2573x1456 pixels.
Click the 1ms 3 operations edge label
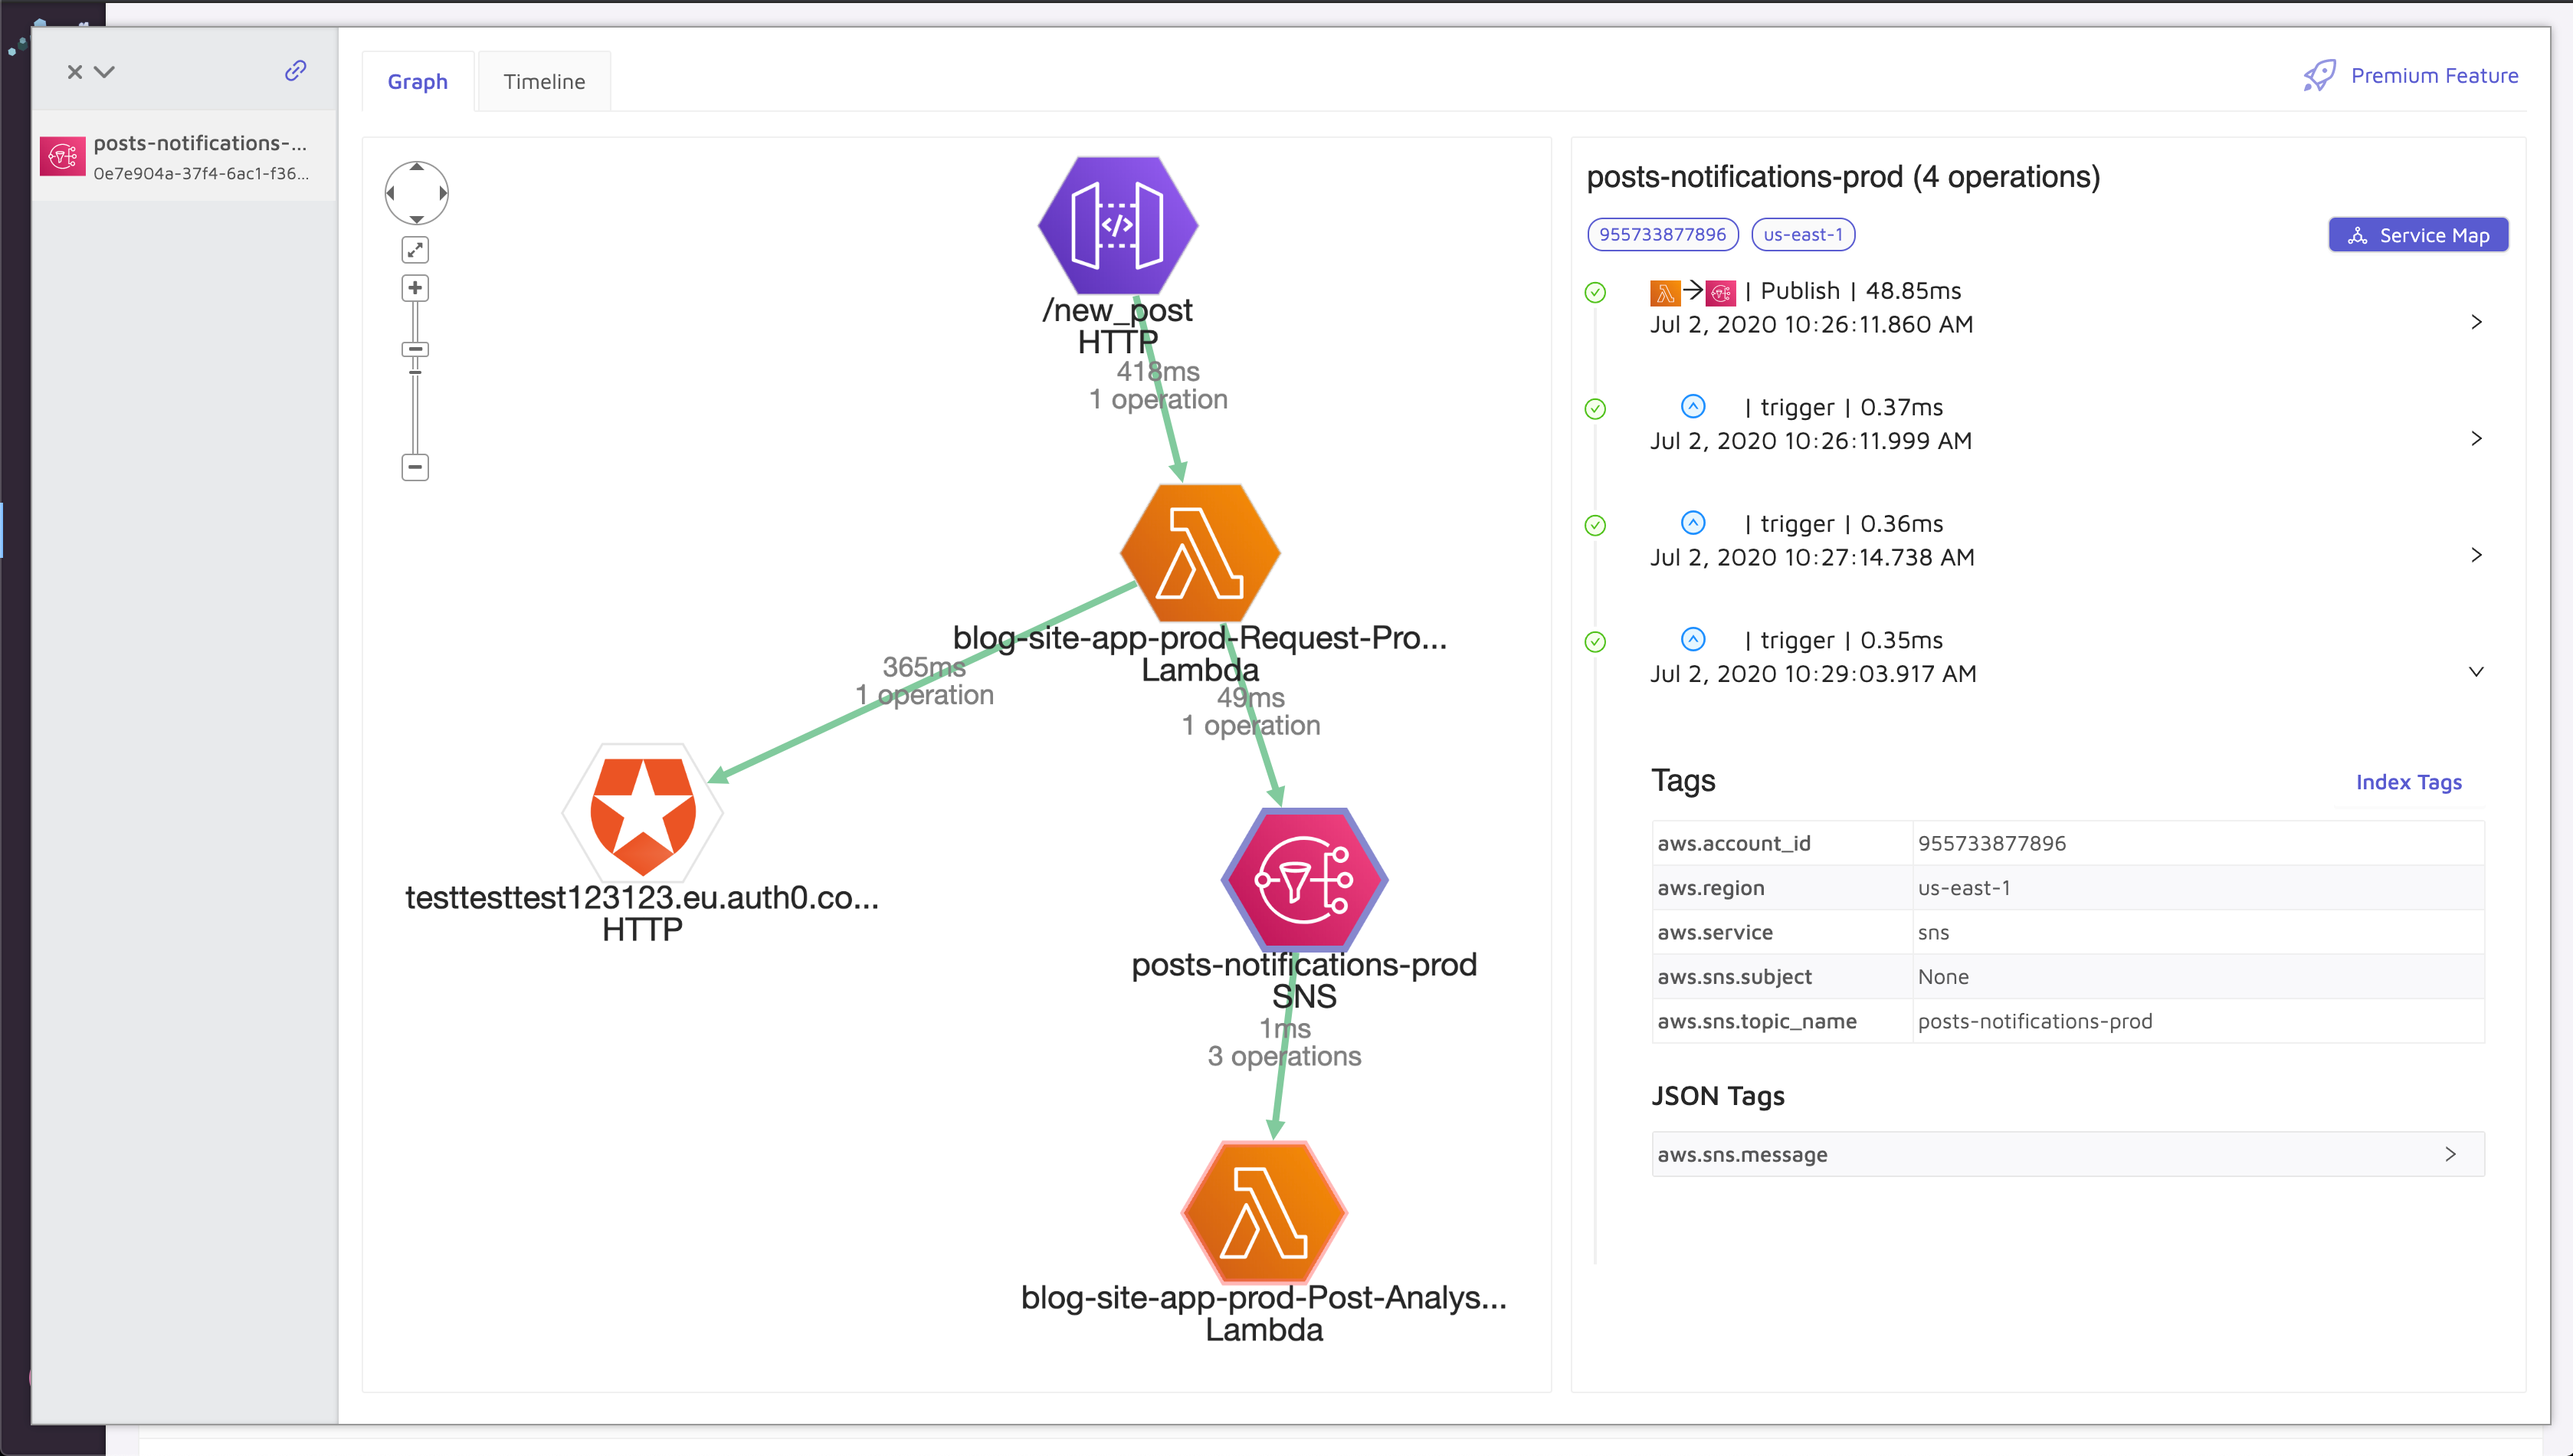pyautogui.click(x=1284, y=1042)
